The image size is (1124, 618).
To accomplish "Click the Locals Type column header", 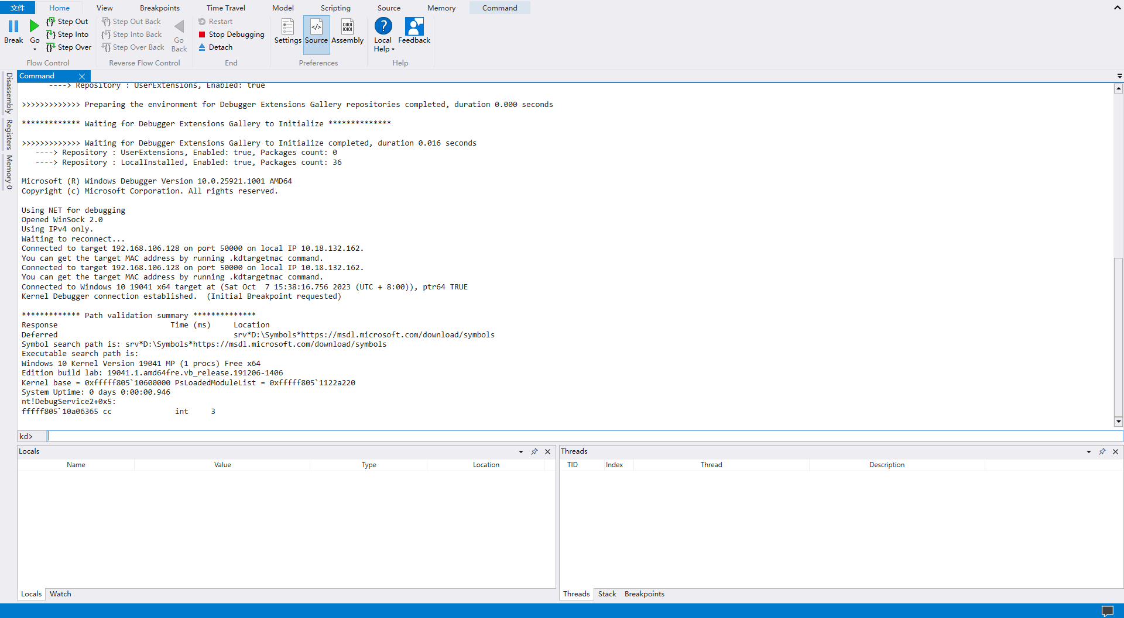I will 369,465.
